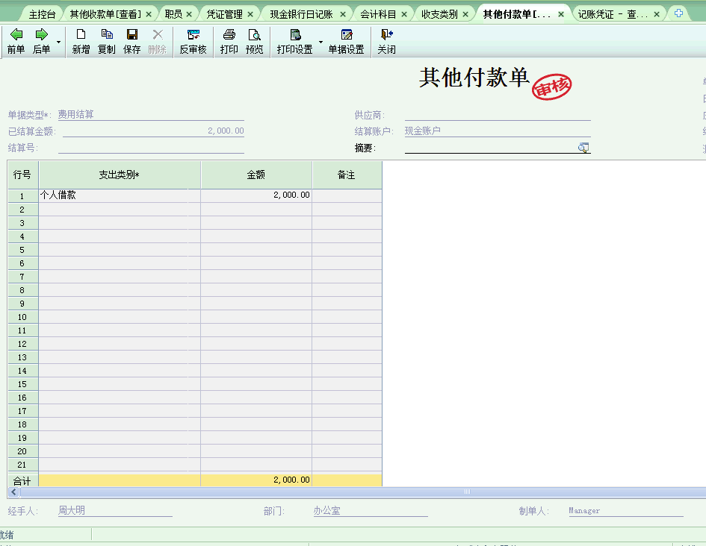The width and height of the screenshot is (706, 546).
Task: Click the greyed 删除 delete icon
Action: 157,41
